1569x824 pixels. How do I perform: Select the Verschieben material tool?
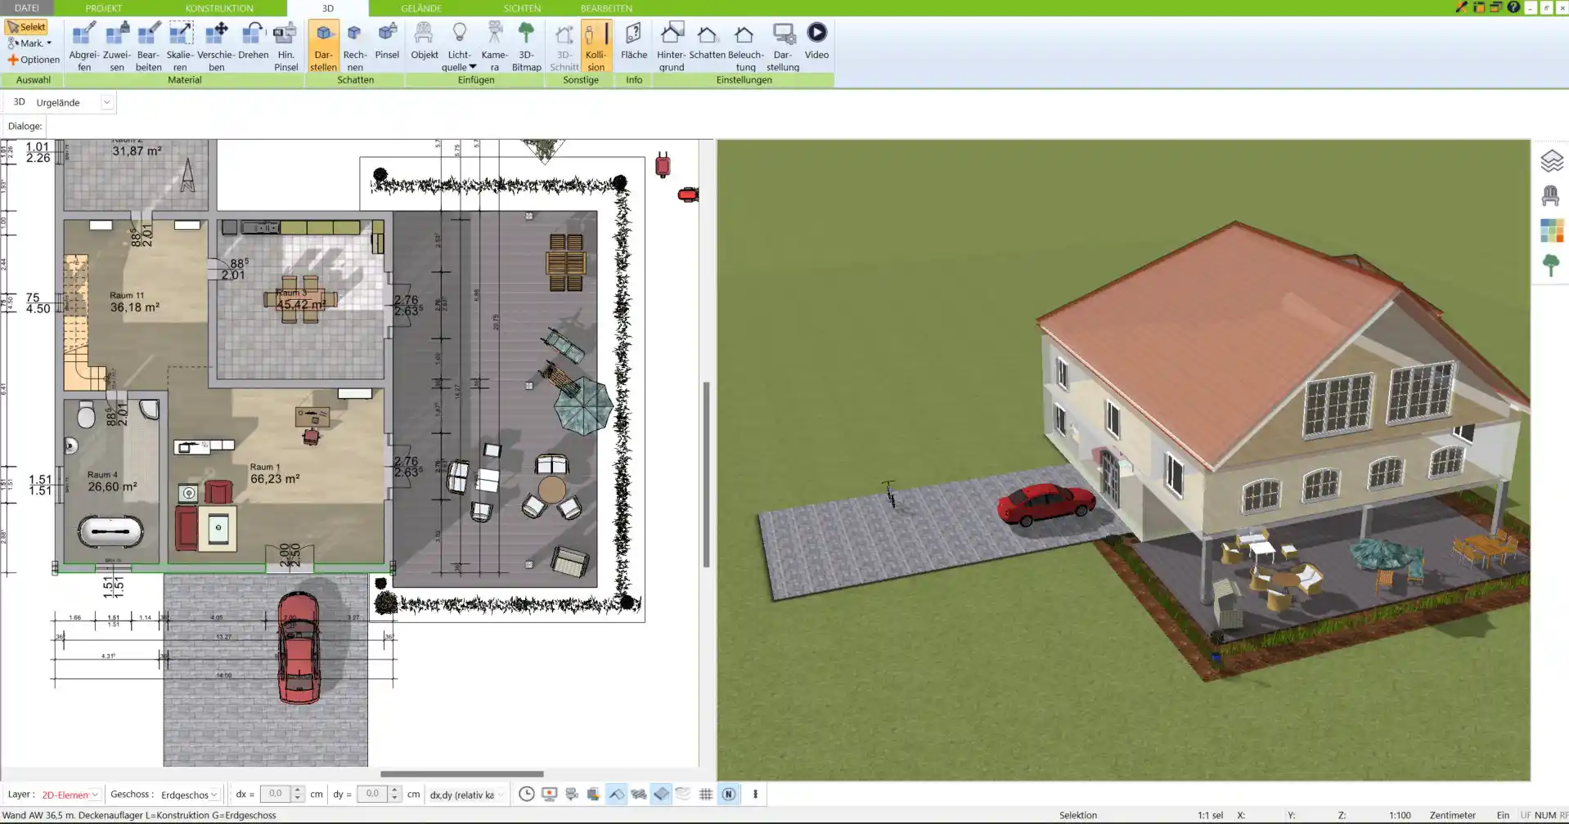click(x=216, y=47)
